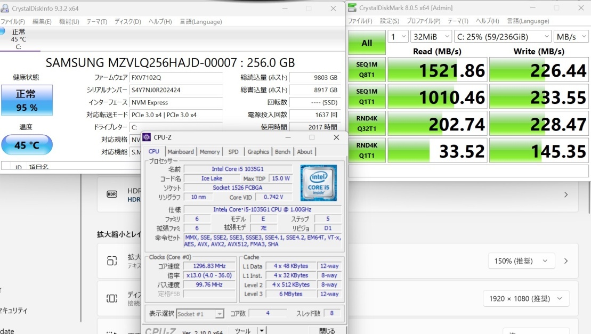
Task: Open the C: 25% drive dropdown
Action: pyautogui.click(x=503, y=37)
